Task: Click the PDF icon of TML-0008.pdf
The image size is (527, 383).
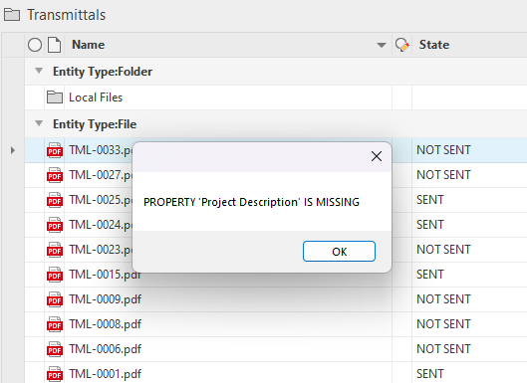Action: click(55, 324)
